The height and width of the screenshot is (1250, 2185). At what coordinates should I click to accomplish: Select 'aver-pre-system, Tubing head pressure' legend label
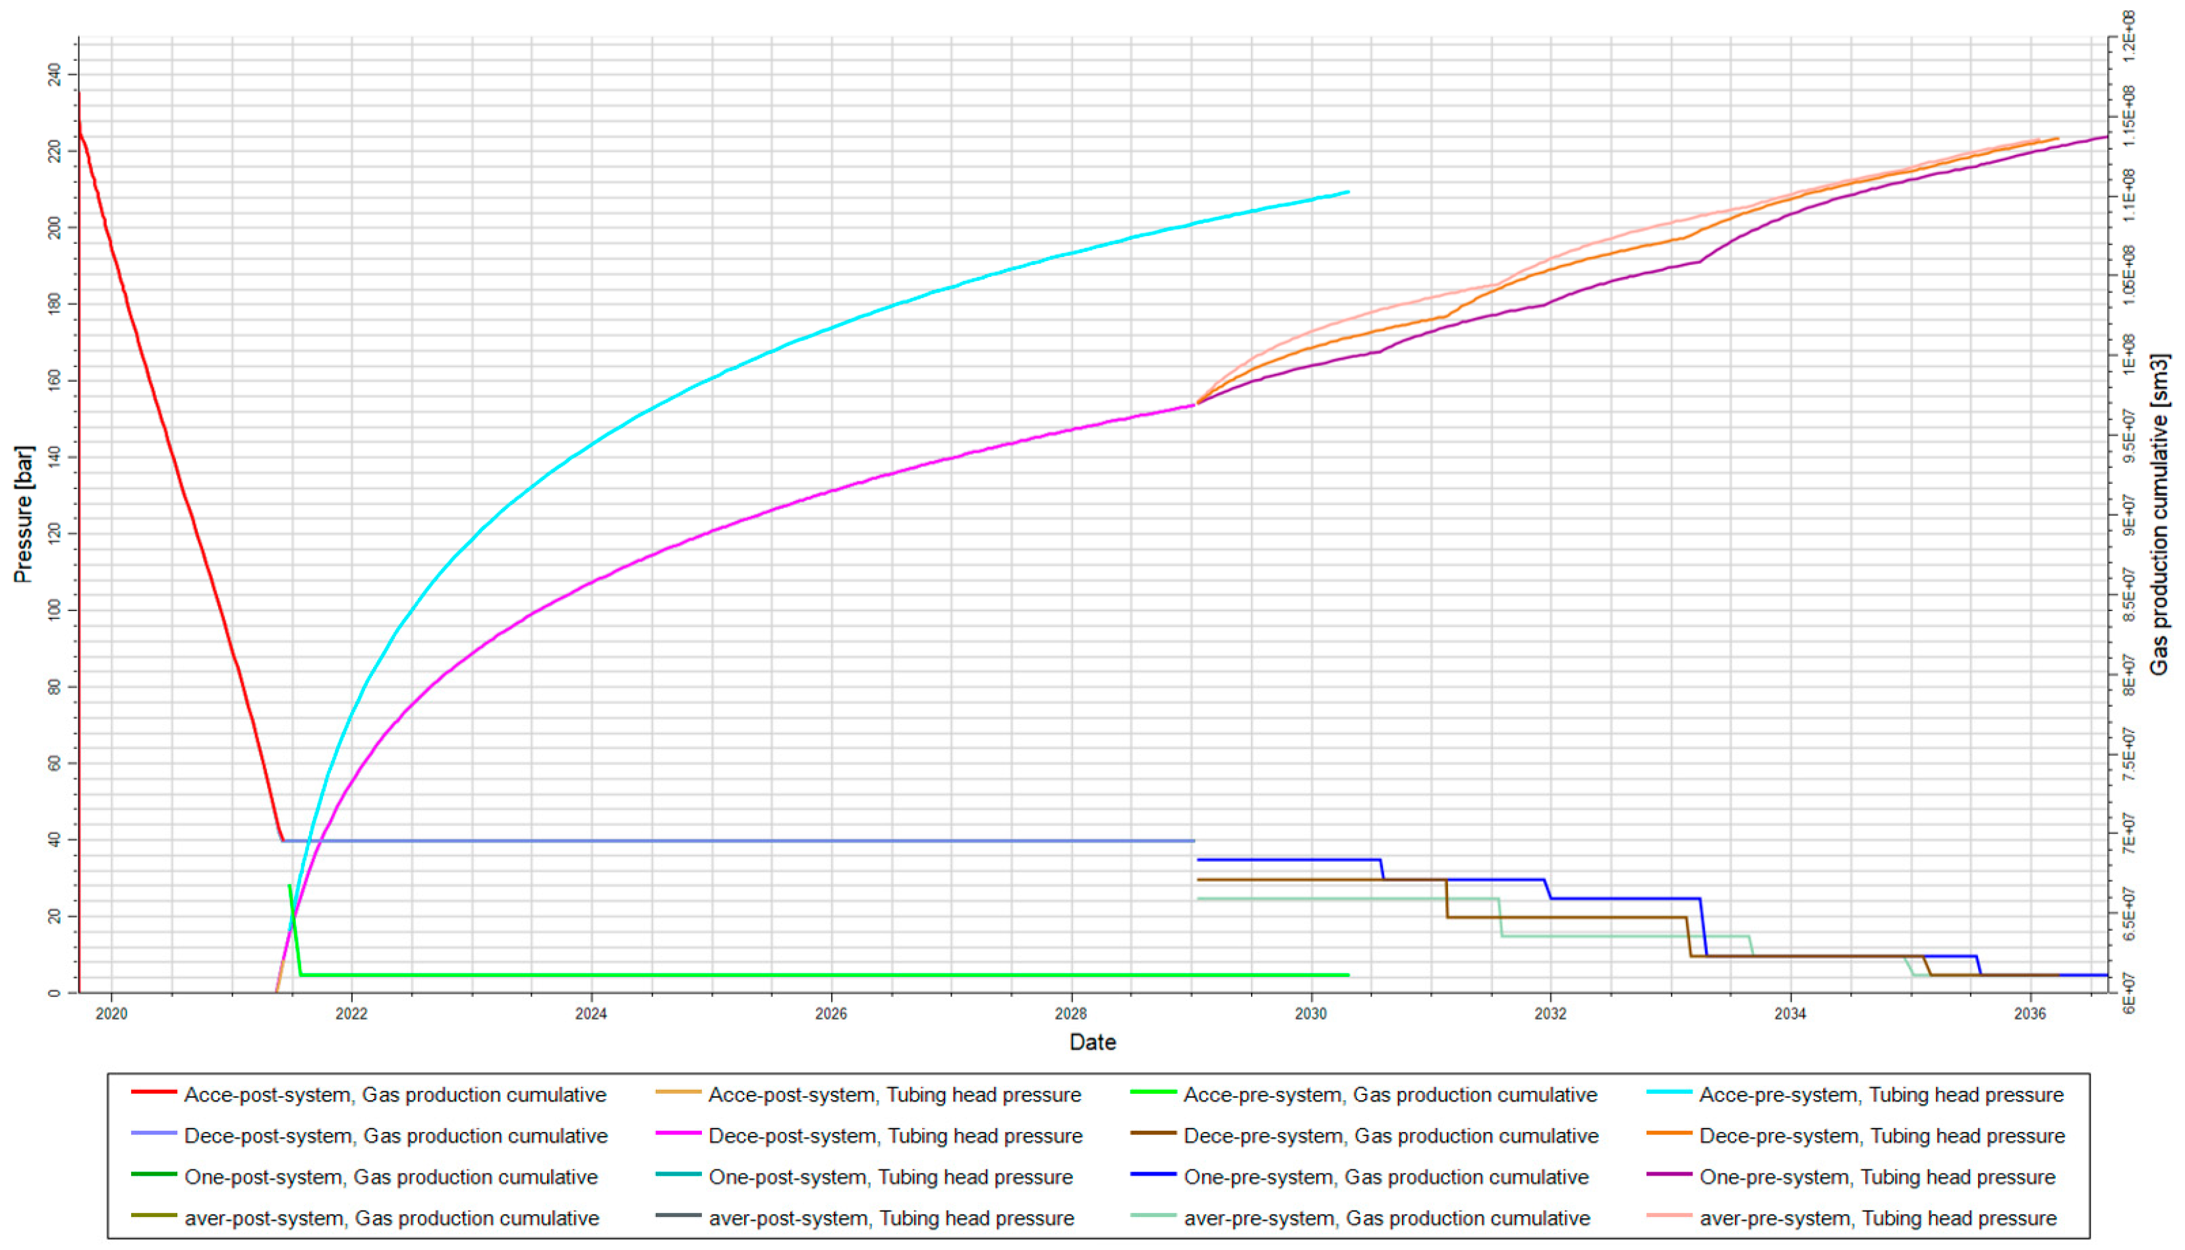pyautogui.click(x=1878, y=1218)
